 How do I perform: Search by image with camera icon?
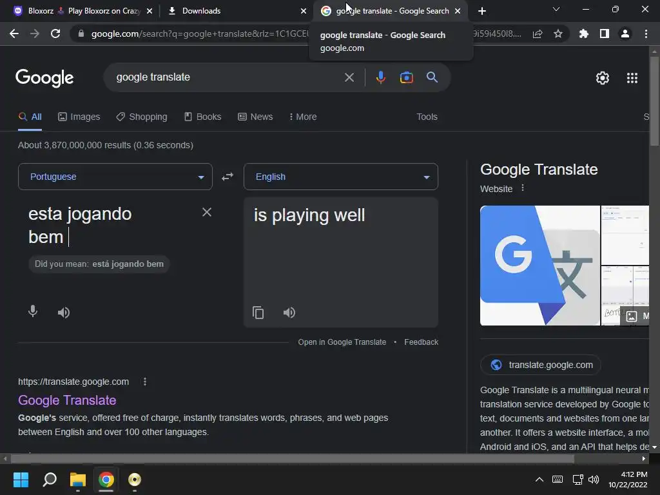click(406, 77)
